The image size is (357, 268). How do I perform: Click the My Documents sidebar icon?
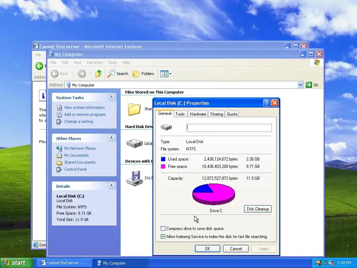(x=59, y=155)
